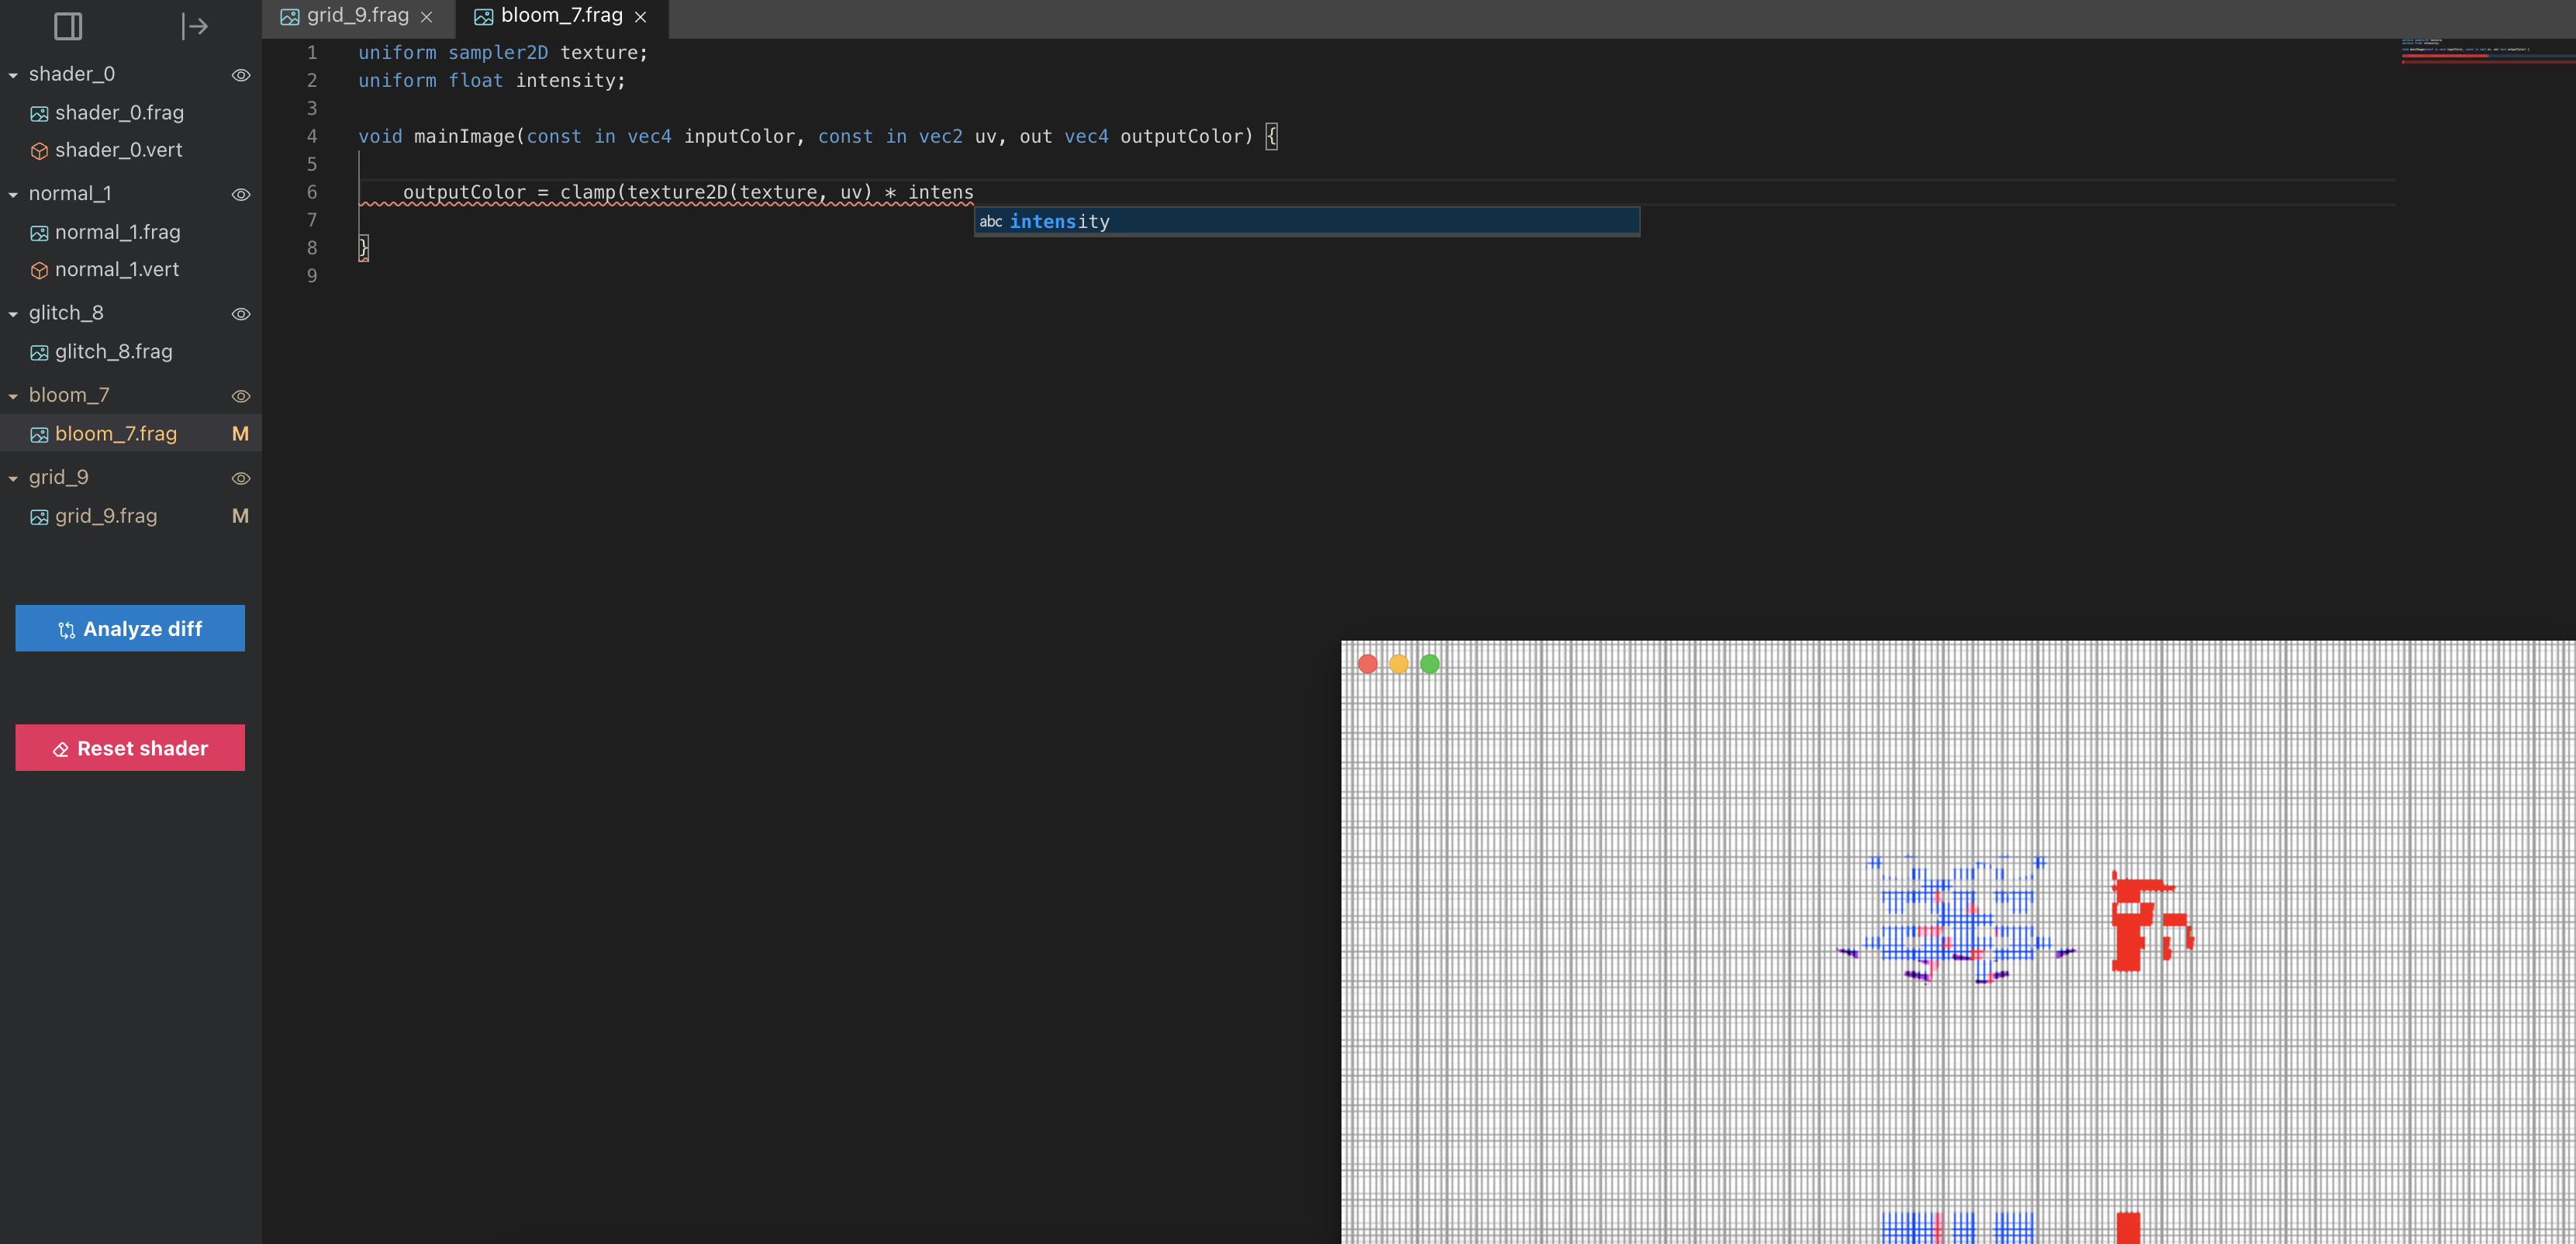2576x1244 pixels.
Task: Collapse the shader_0 group
Action: pos(12,74)
